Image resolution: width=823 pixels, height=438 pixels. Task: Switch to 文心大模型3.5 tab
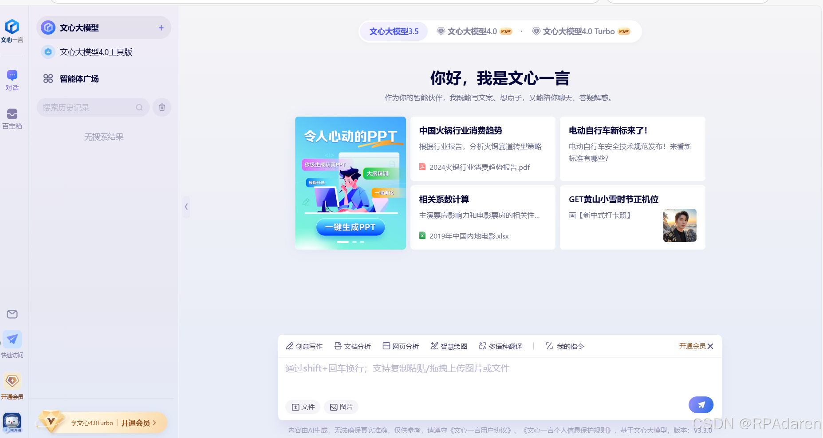(394, 31)
